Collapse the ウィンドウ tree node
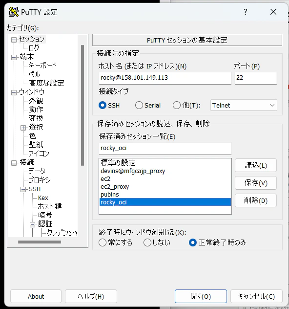The width and height of the screenshot is (289, 309). tap(14, 92)
